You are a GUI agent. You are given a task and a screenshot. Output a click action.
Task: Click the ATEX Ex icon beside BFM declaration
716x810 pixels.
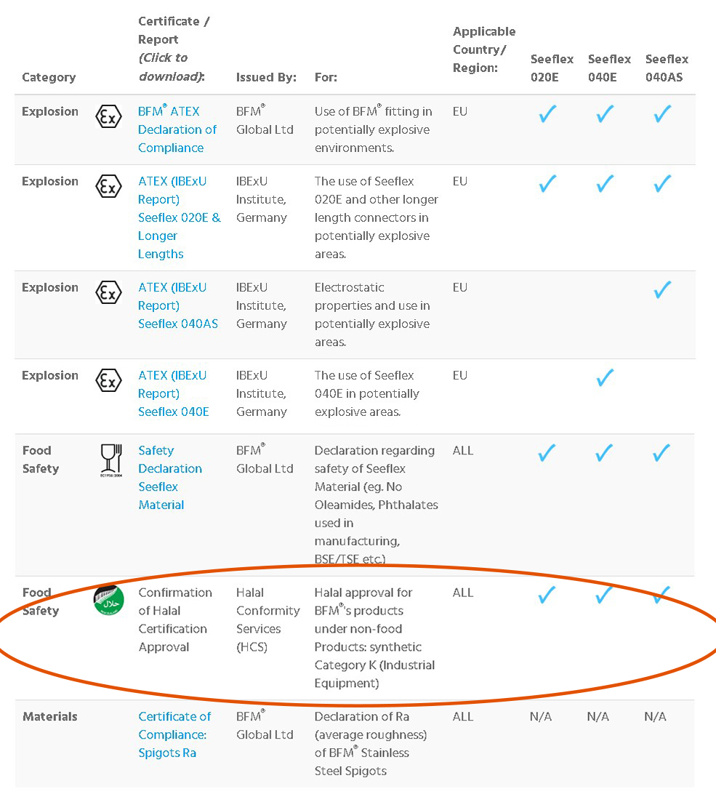[109, 116]
